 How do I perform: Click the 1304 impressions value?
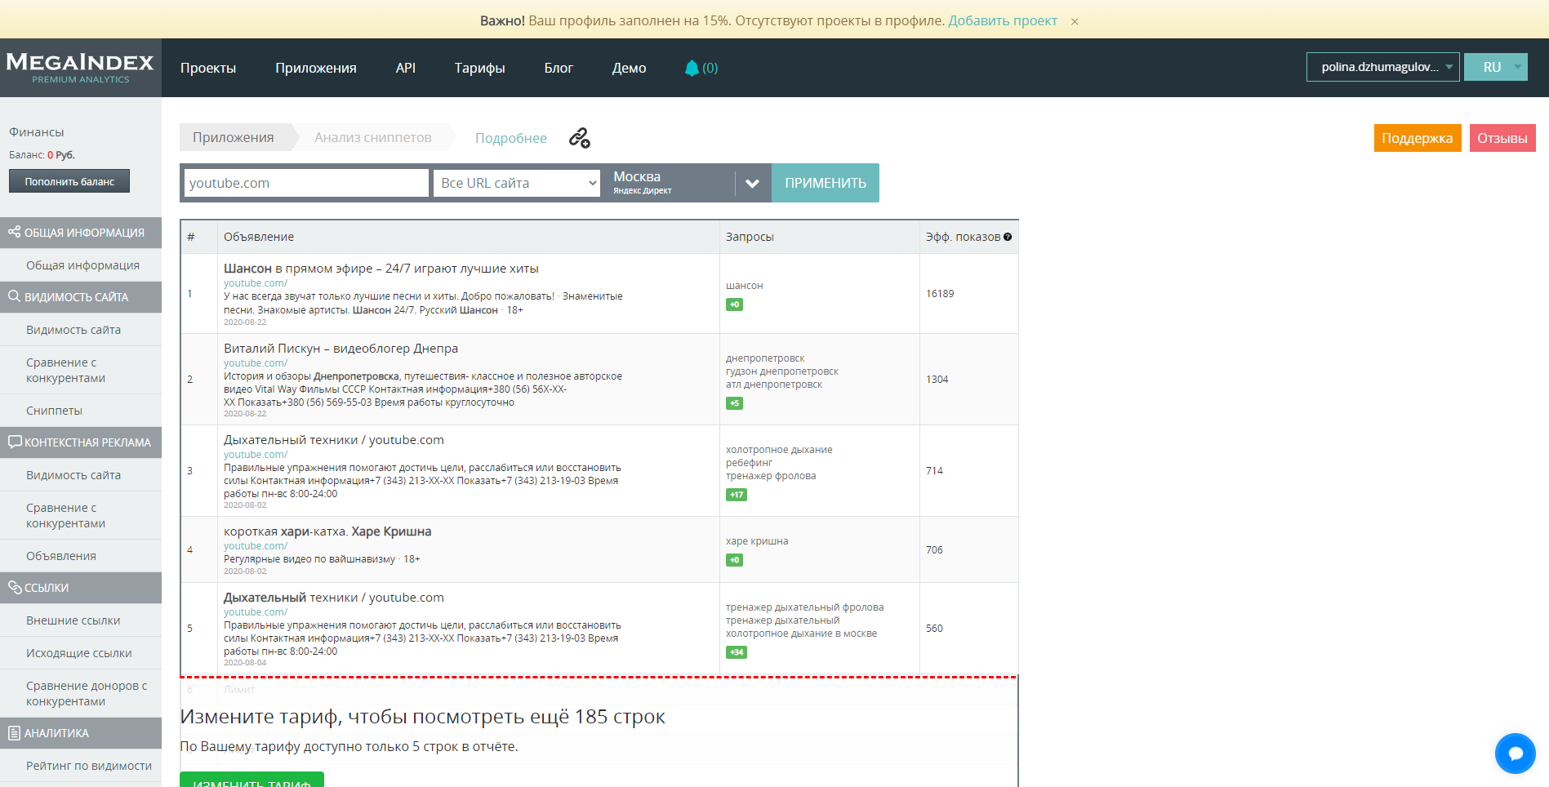coord(937,380)
